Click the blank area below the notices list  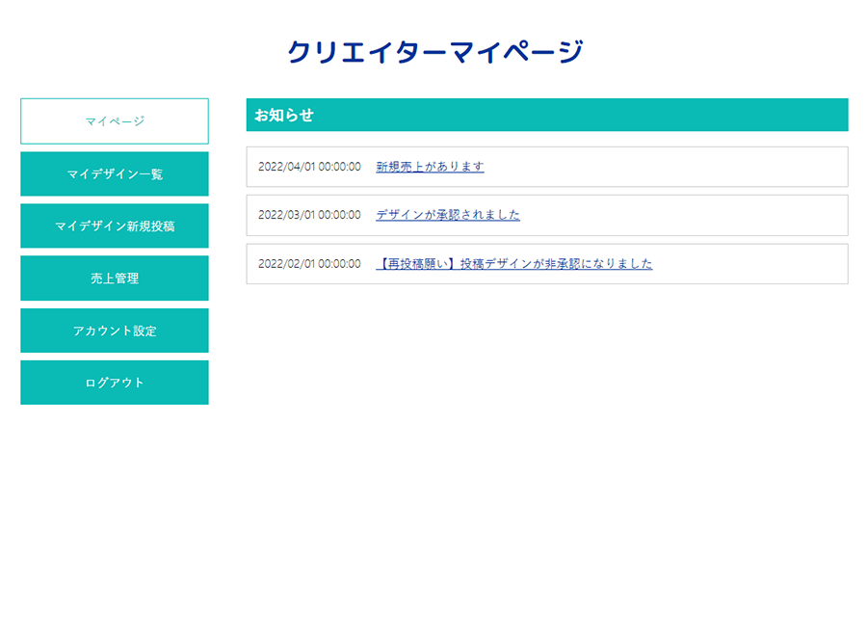tap(546, 434)
